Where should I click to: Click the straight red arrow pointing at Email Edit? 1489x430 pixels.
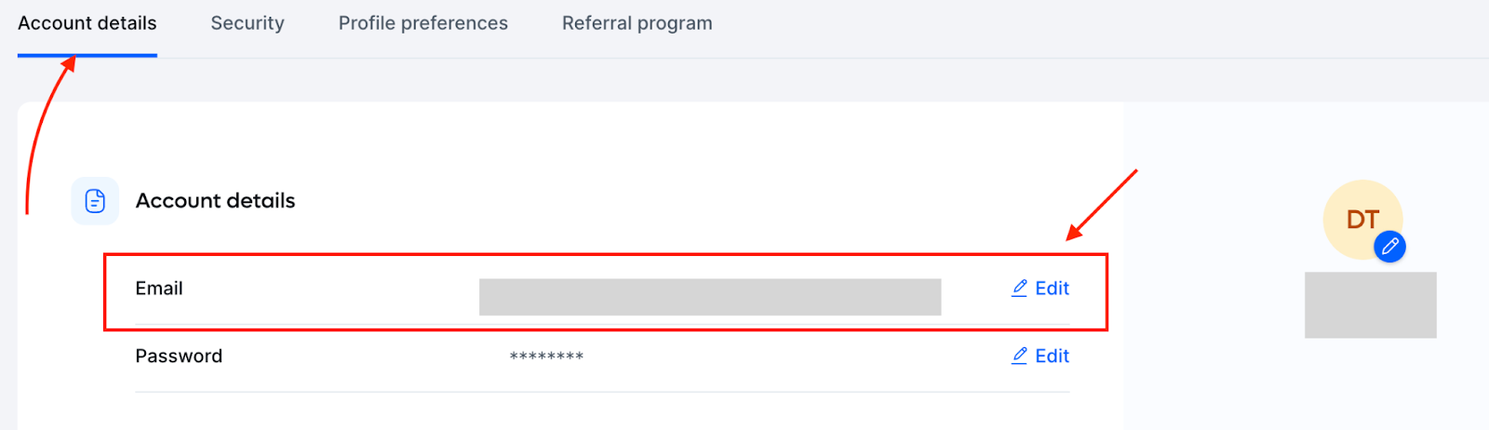(1102, 205)
